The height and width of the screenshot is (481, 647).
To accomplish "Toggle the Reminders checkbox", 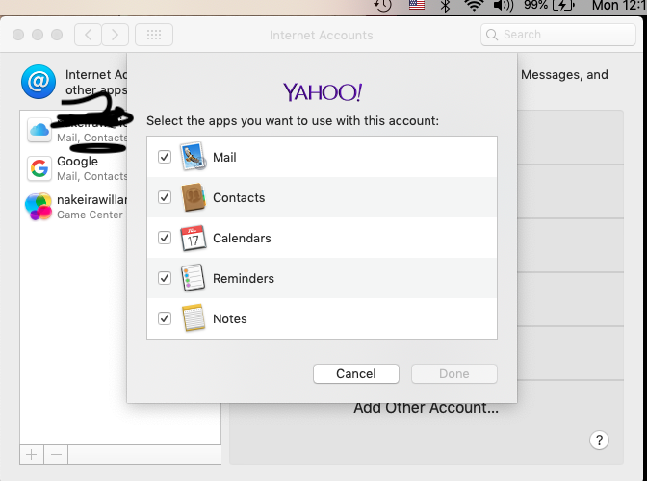I will click(165, 278).
